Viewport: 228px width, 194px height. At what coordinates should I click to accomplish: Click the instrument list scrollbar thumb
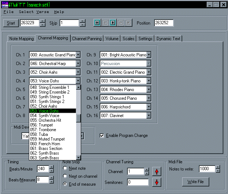coord(79,118)
